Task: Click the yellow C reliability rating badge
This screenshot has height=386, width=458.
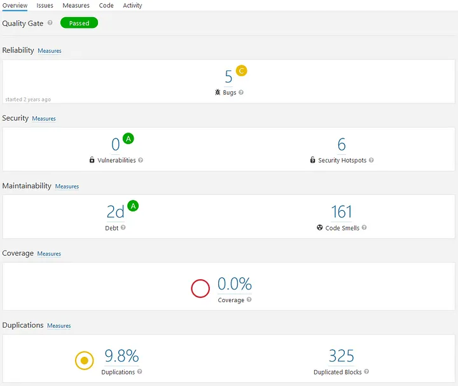Action: 242,70
